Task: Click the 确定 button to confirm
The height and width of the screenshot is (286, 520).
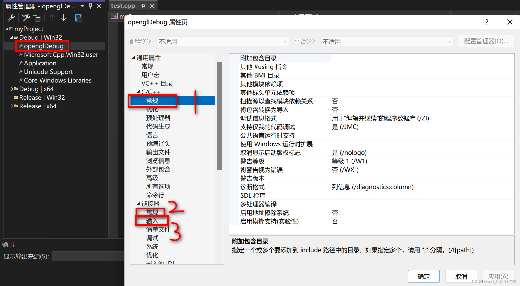Action: (x=424, y=276)
